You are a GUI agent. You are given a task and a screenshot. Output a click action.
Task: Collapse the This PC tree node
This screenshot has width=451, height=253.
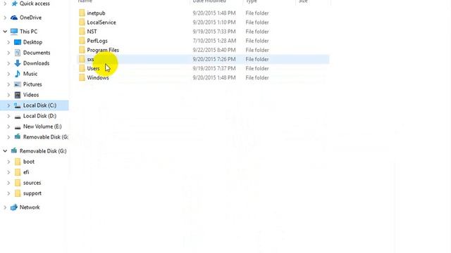click(x=5, y=32)
